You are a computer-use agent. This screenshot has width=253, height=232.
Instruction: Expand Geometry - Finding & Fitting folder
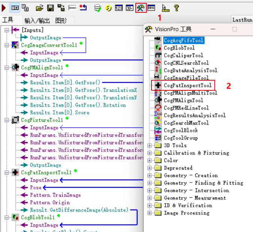[150, 183]
